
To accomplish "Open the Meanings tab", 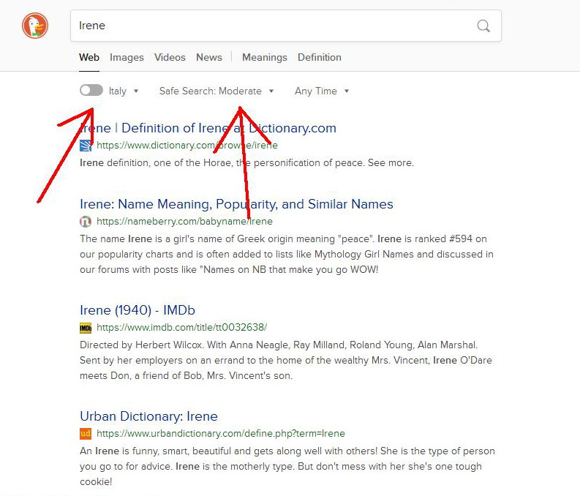I will pyautogui.click(x=265, y=58).
